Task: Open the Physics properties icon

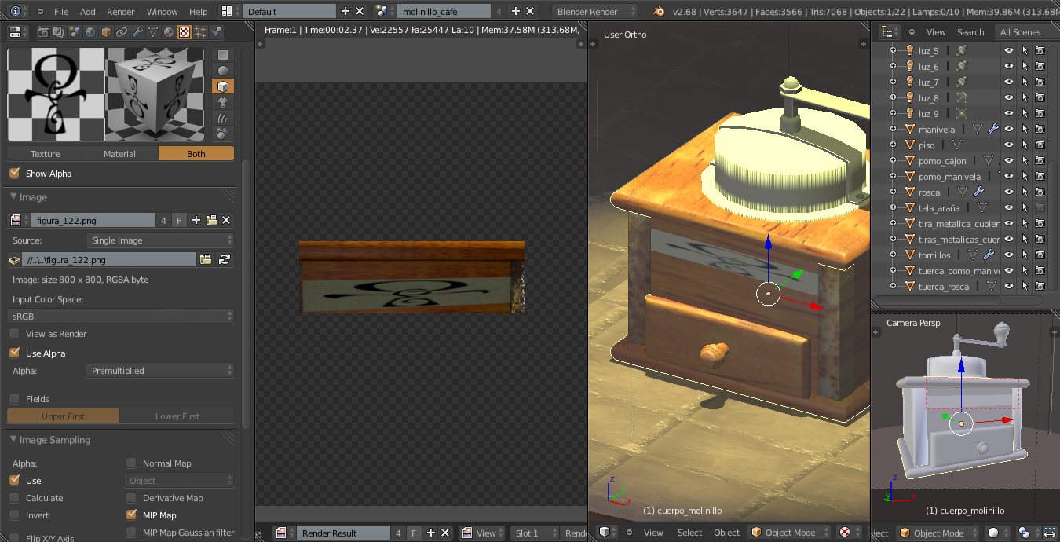Action: pyautogui.click(x=216, y=32)
